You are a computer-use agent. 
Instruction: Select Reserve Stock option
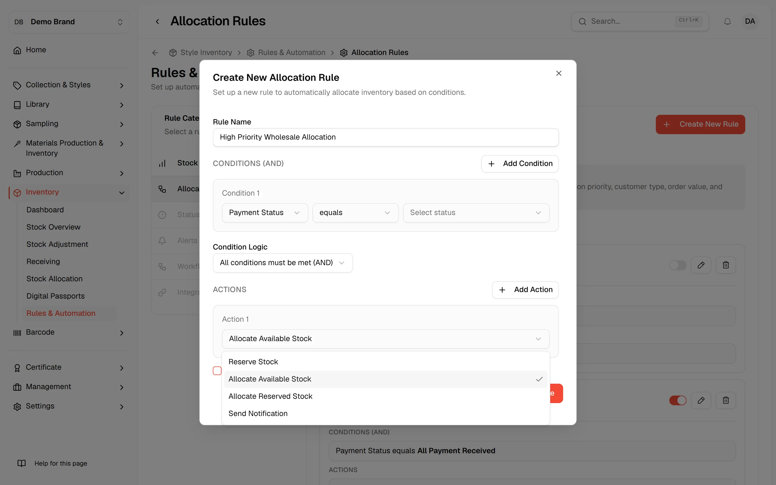pyautogui.click(x=385, y=362)
